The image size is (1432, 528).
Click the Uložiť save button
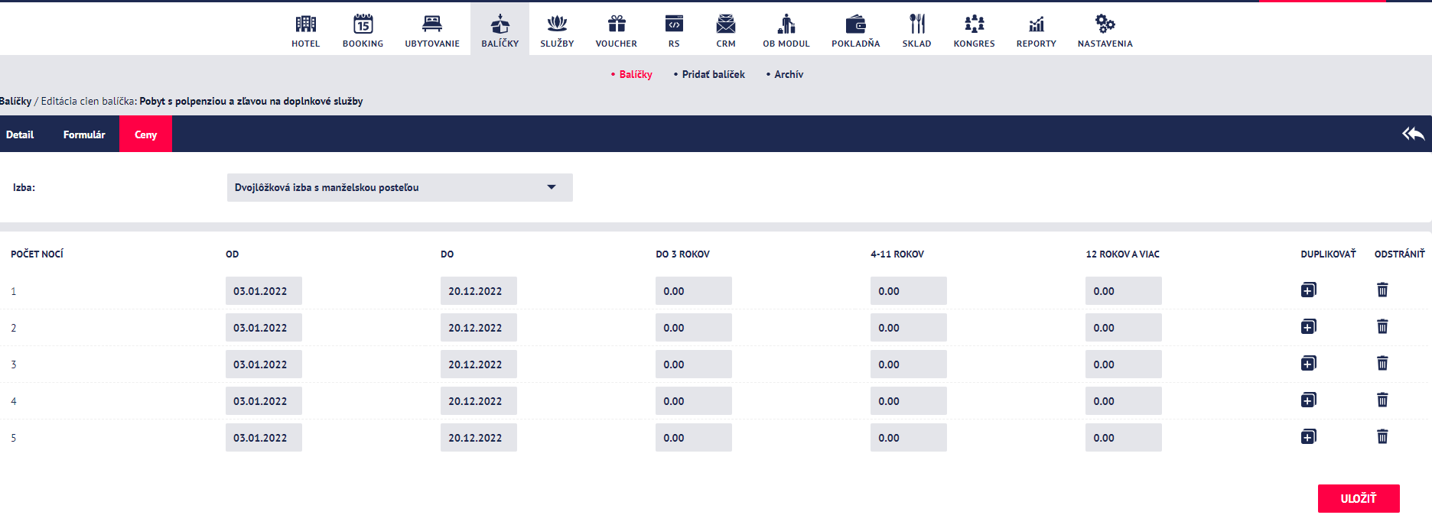1359,498
